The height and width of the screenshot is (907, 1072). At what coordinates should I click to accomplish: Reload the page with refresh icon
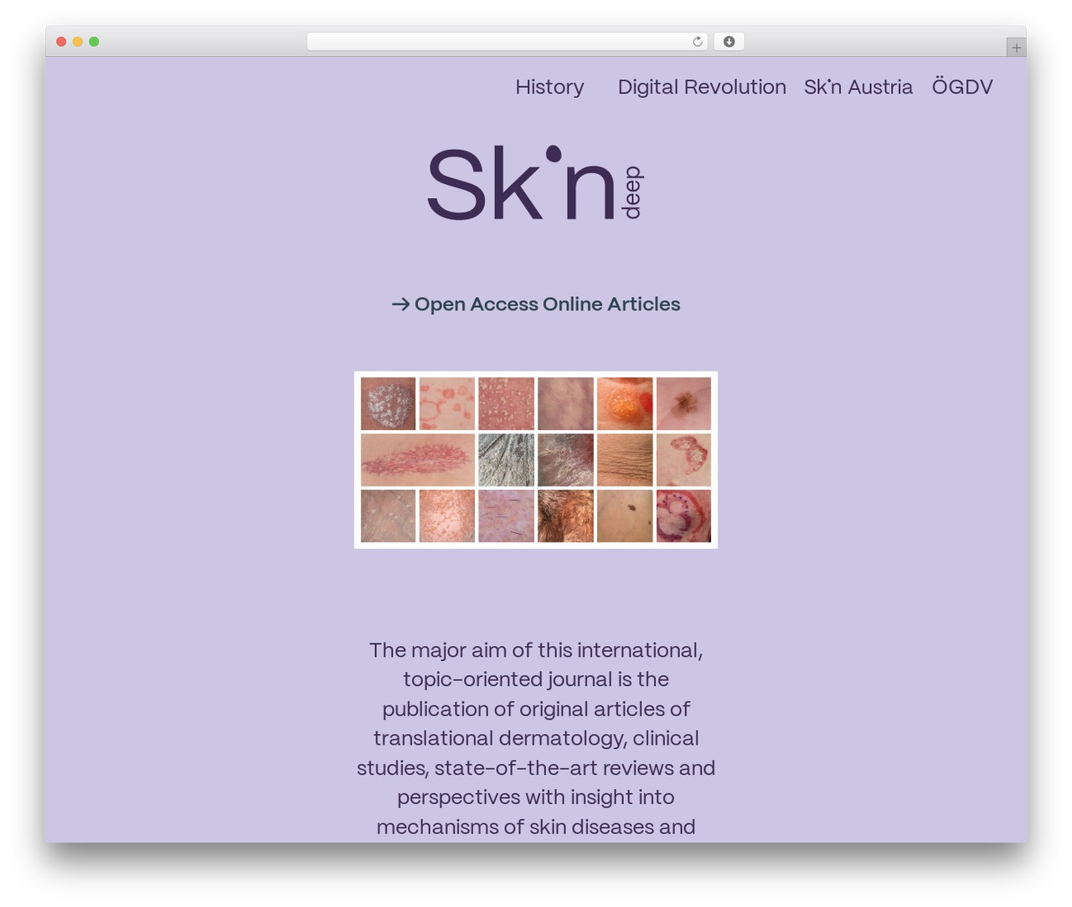pos(697,42)
